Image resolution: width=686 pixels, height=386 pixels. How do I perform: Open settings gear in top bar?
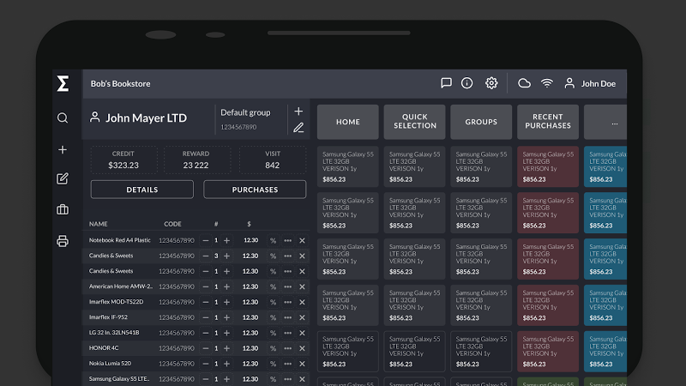(x=491, y=82)
